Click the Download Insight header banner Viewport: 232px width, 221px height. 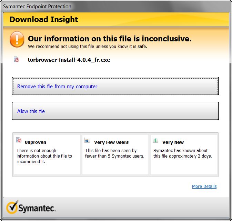pos(116,20)
